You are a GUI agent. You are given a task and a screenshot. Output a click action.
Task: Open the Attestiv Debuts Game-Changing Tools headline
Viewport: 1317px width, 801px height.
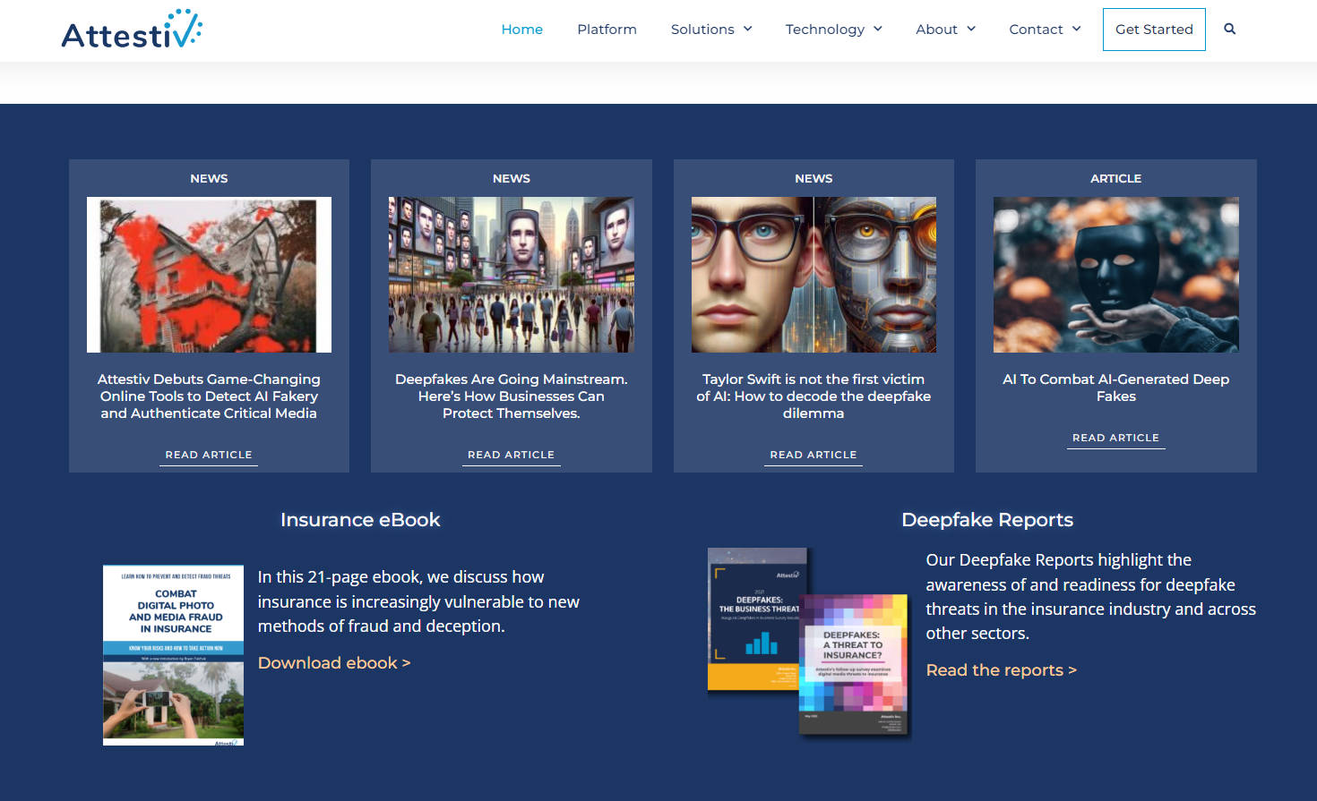(x=209, y=396)
